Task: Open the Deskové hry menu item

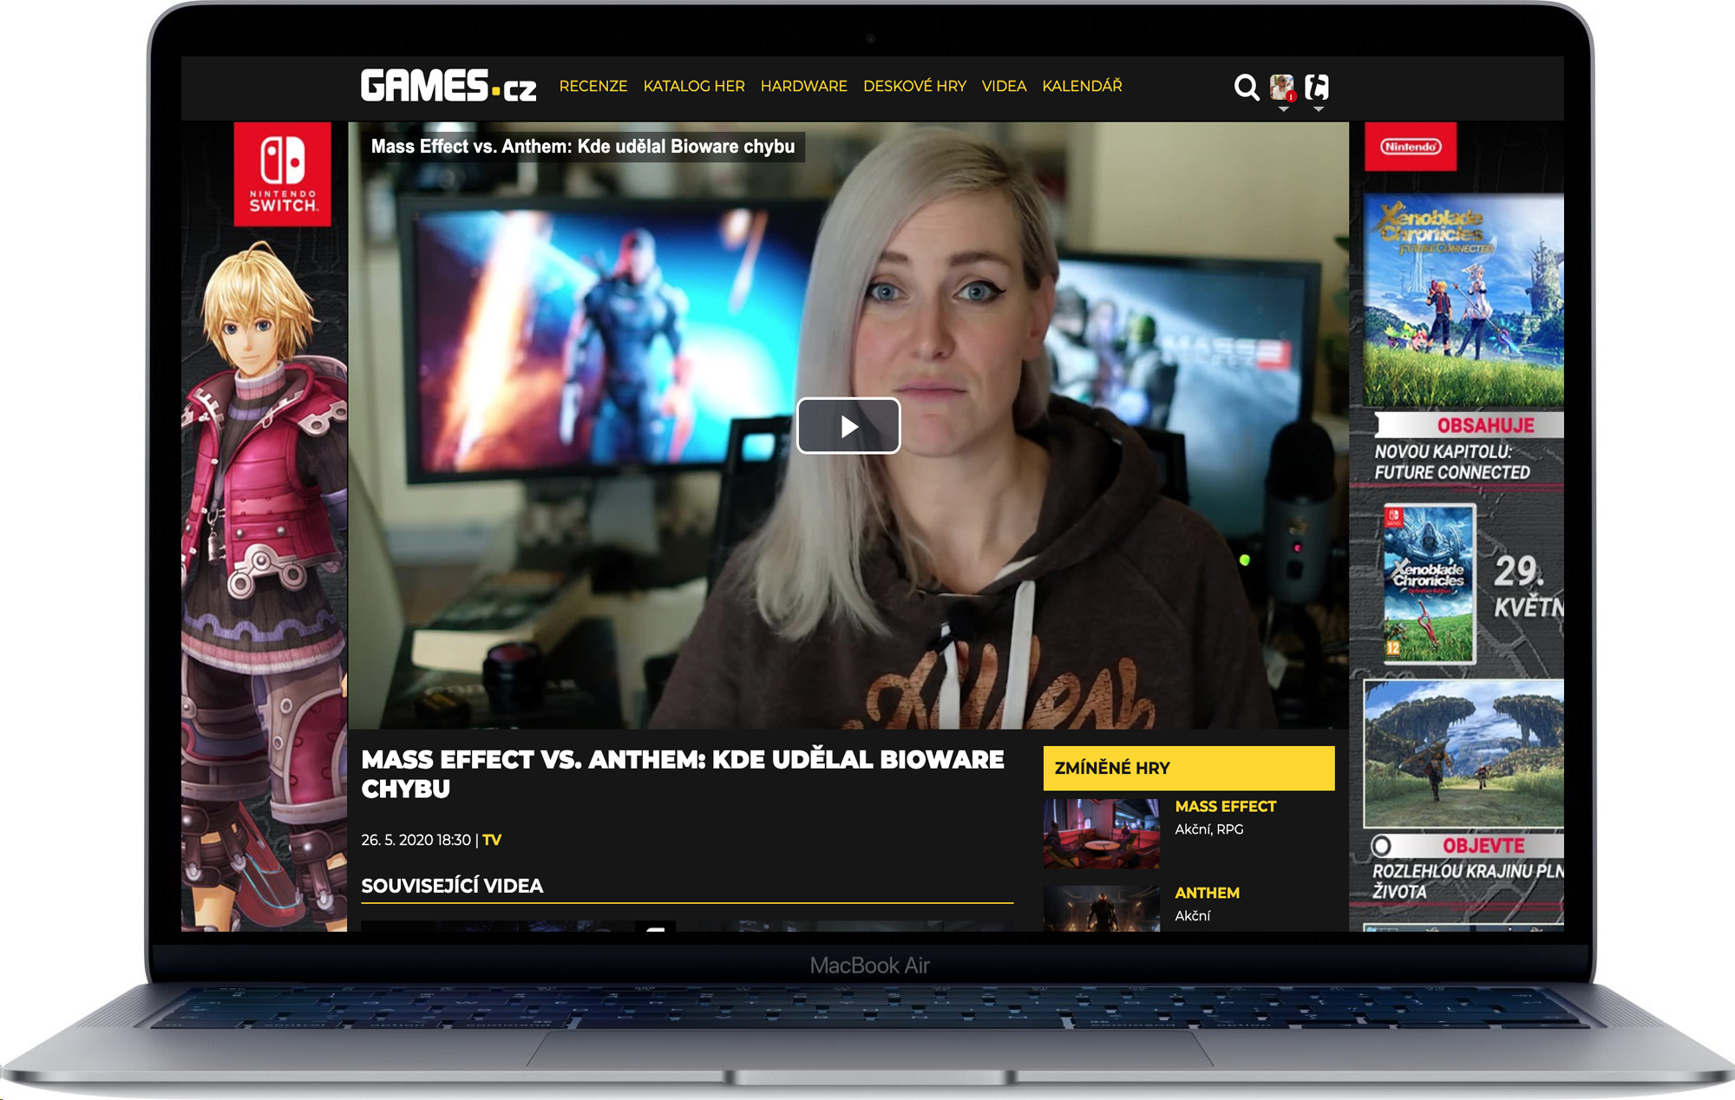Action: (914, 86)
